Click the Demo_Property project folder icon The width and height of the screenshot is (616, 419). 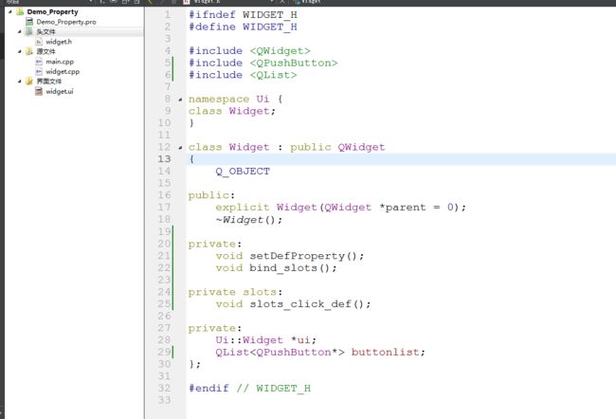[x=20, y=11]
